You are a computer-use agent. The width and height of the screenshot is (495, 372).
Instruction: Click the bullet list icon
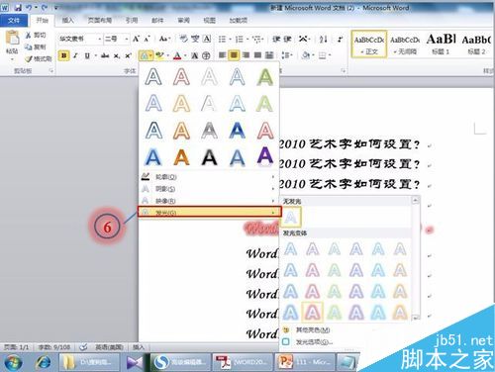222,40
